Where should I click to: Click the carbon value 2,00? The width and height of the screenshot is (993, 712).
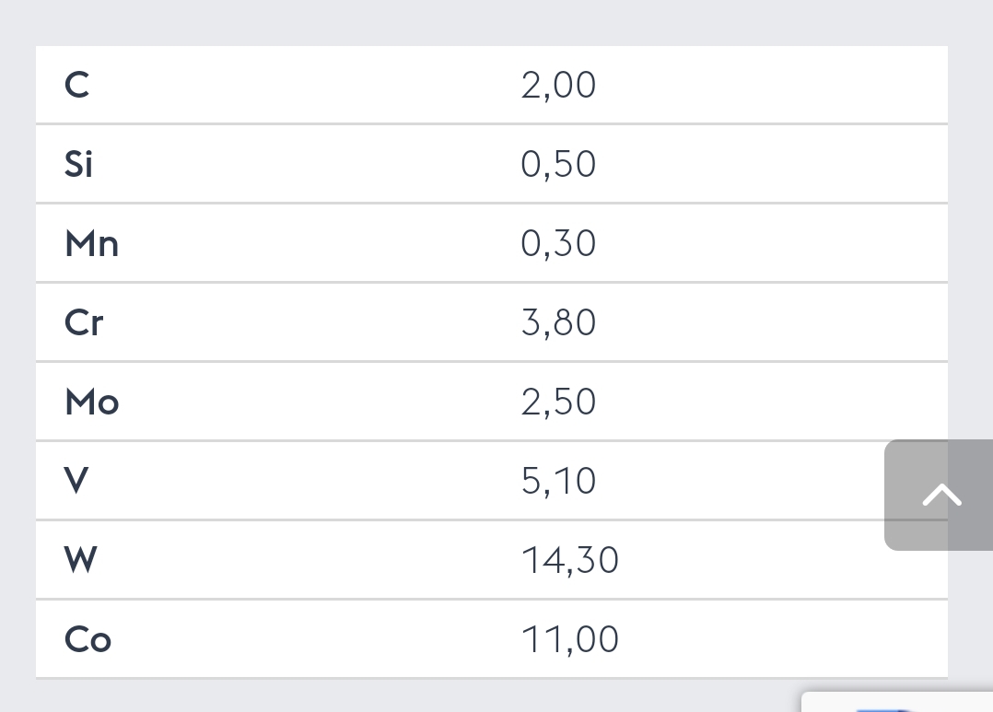pyautogui.click(x=558, y=85)
